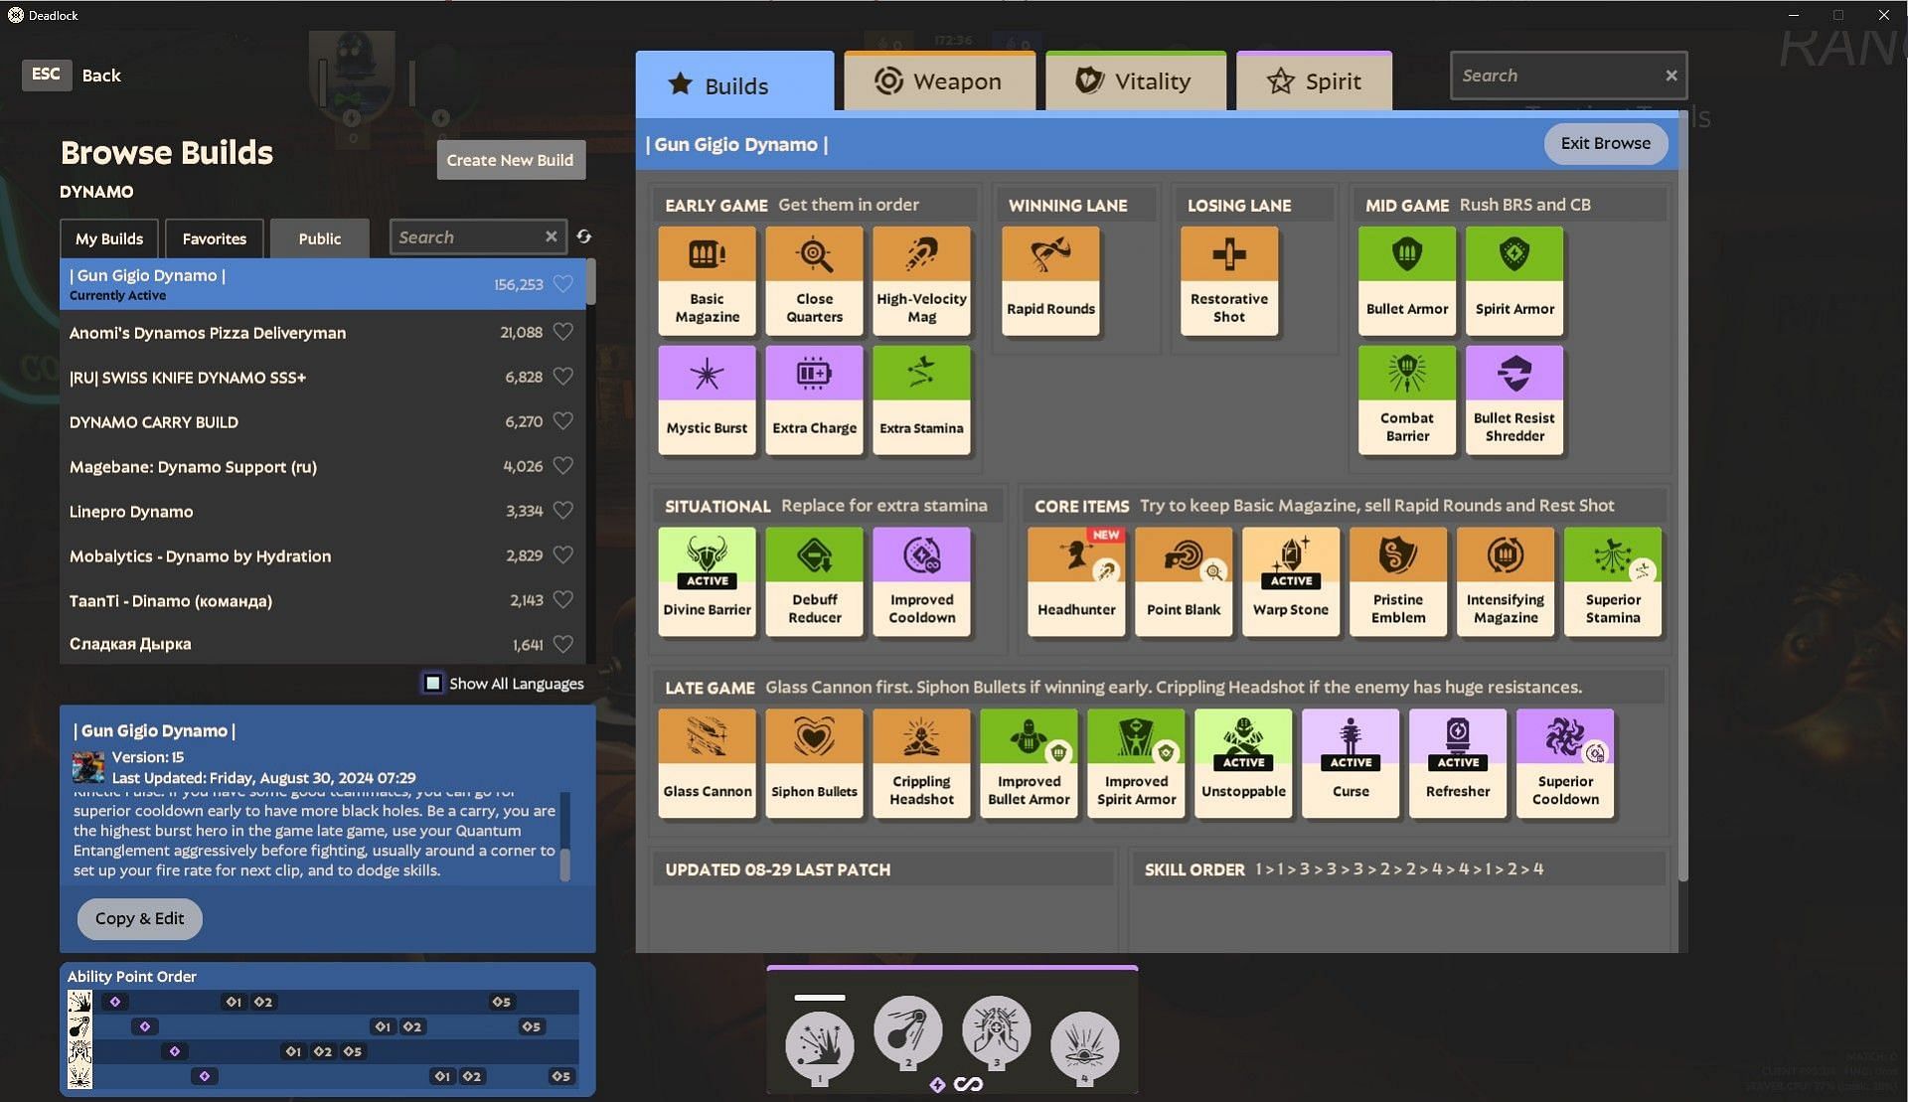Switch to the Public builds tab

point(319,237)
